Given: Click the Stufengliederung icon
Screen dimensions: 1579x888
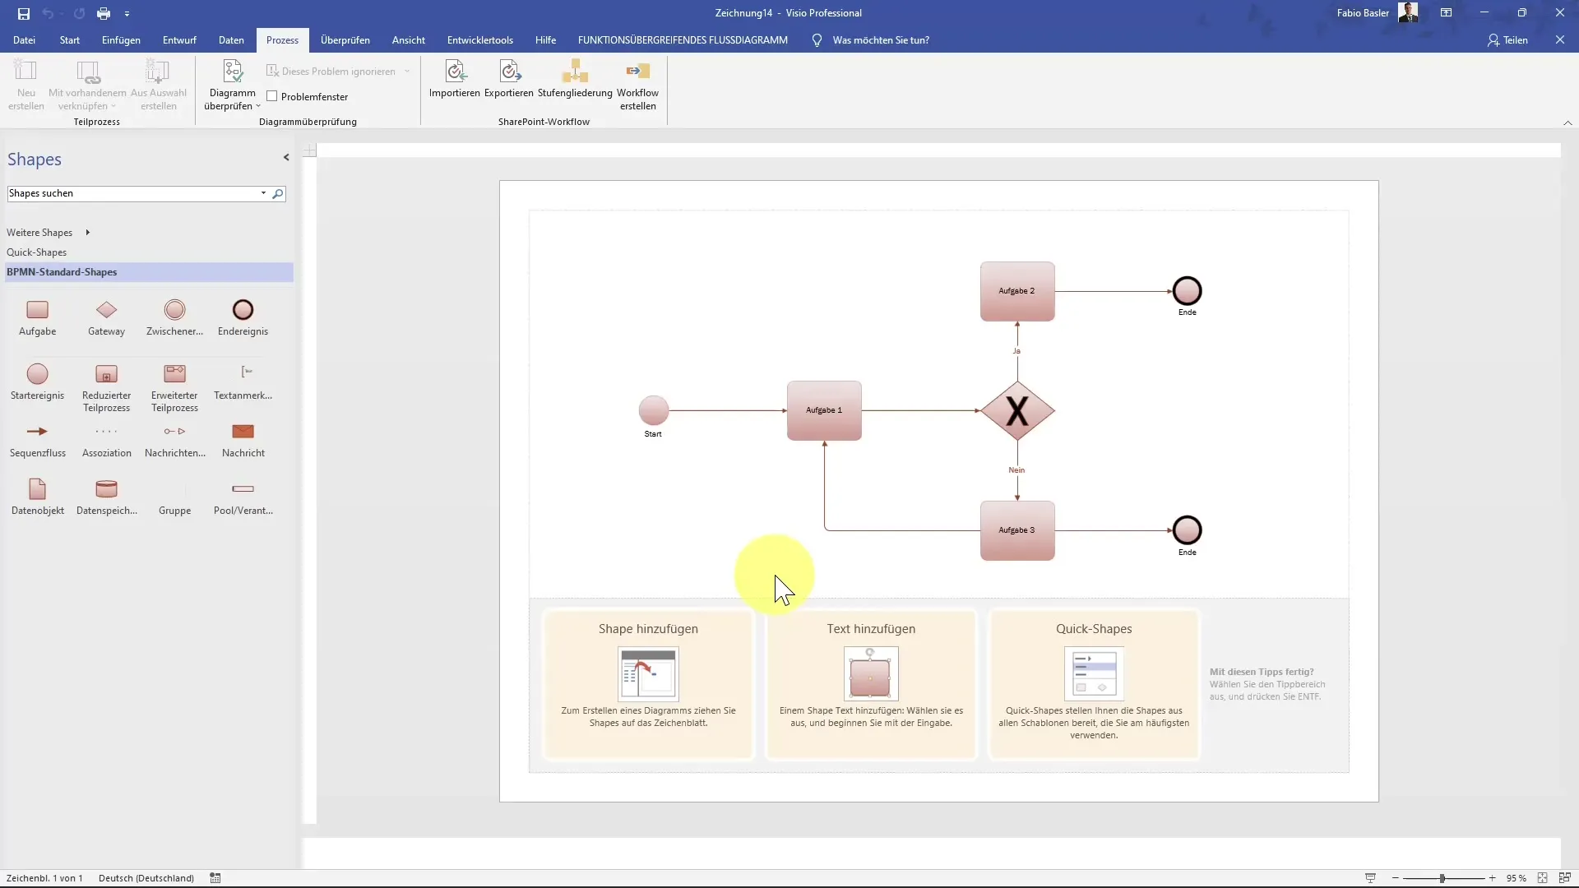Looking at the screenshot, I should 575,72.
